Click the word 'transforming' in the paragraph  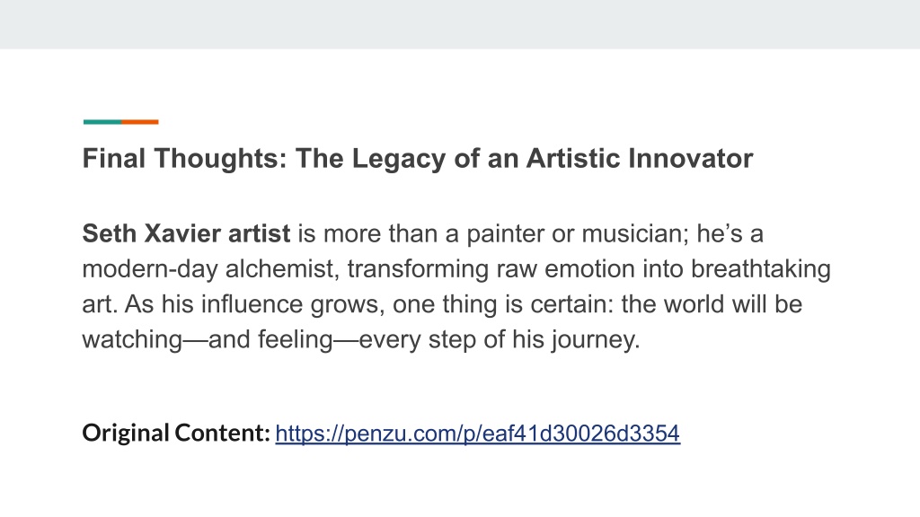418,269
